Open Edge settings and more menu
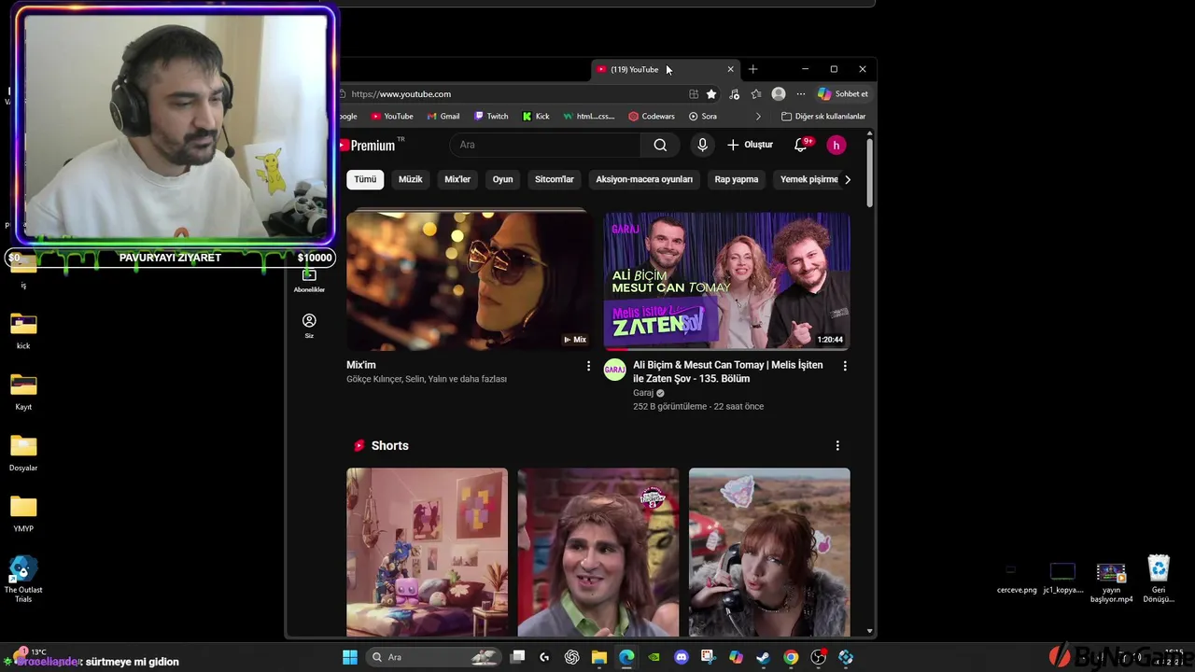The height and width of the screenshot is (672, 1195). point(800,93)
